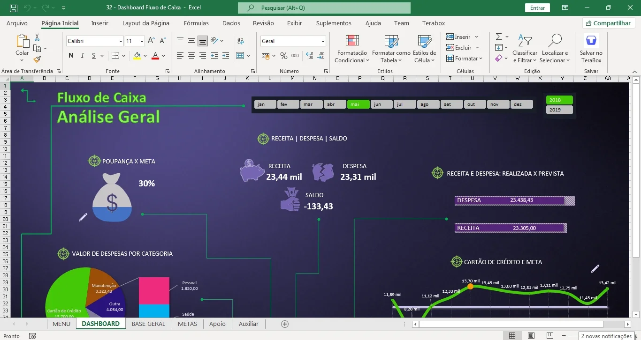Open the fill color dropdown arrow
Viewport: 641px width, 340px height.
pyautogui.click(x=145, y=56)
